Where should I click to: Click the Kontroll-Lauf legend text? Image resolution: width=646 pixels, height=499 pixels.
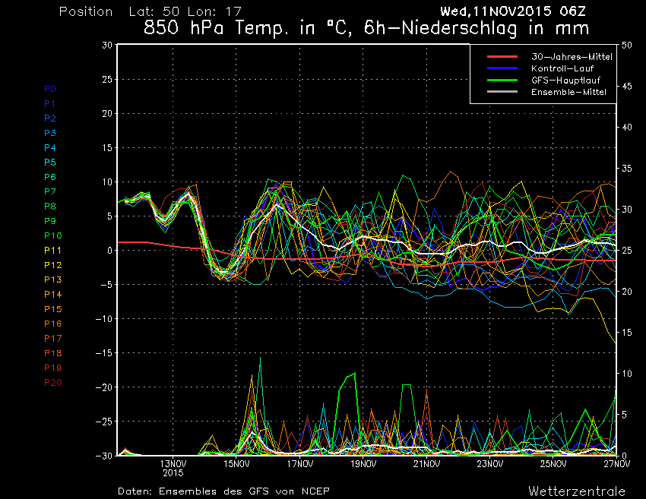coord(562,68)
